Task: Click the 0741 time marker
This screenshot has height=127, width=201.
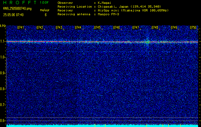Action: pos(20,27)
